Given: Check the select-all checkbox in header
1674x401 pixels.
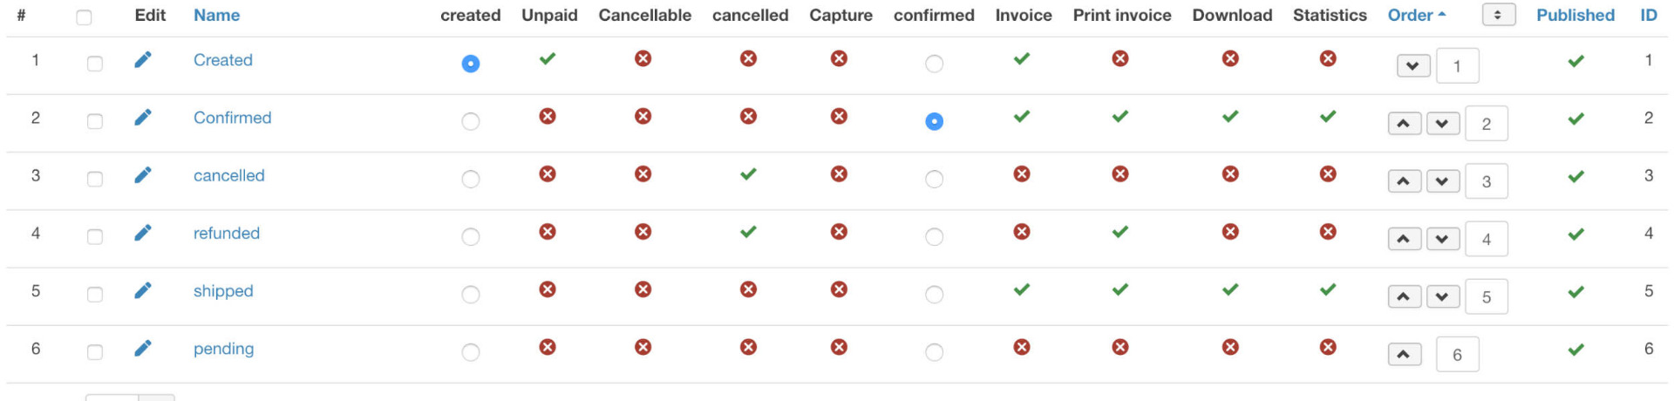Looking at the screenshot, I should pyautogui.click(x=84, y=17).
